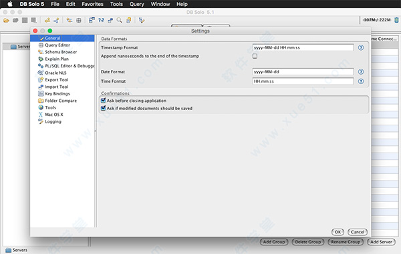Open the File menu
The image size is (401, 254).
(55, 4)
